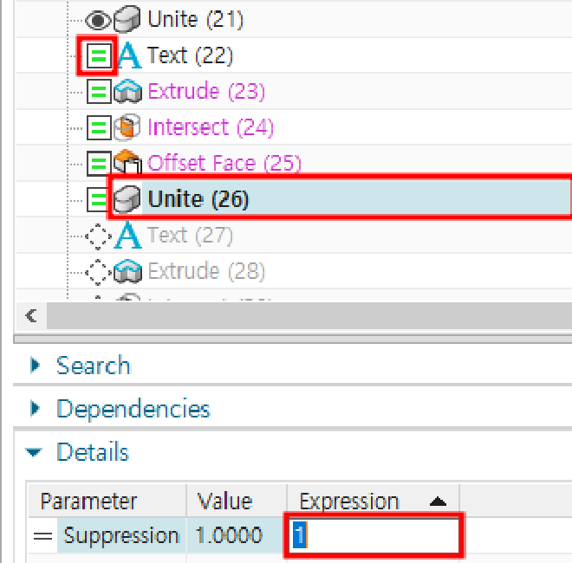This screenshot has width=572, height=563.
Task: Toggle the dashed status marker of Text (27)
Action: [x=98, y=236]
